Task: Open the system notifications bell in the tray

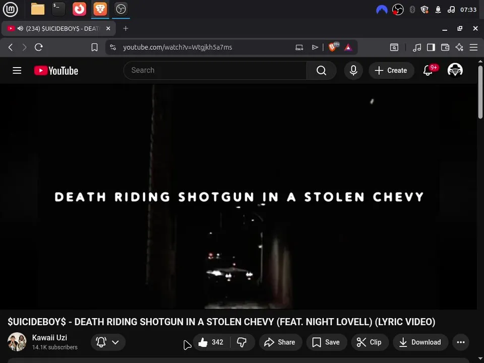Action: 438,10
